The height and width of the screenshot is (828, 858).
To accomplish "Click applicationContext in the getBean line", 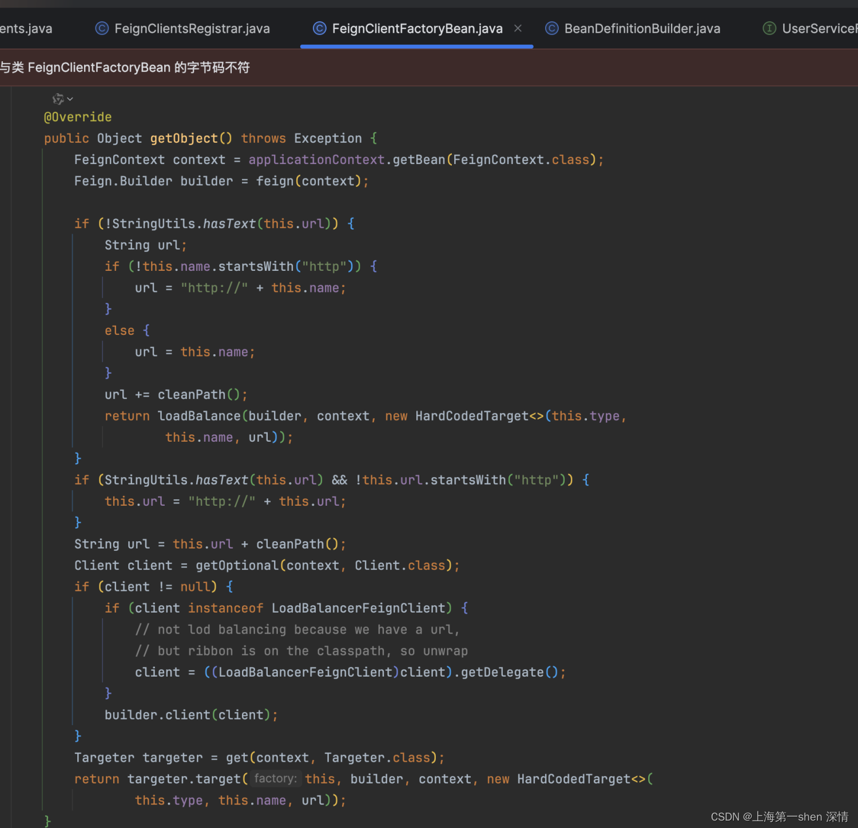I will pos(316,159).
